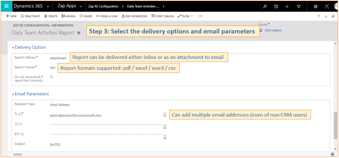Open settings gear icon
This screenshot has height=158, width=339.
pos(315,6)
